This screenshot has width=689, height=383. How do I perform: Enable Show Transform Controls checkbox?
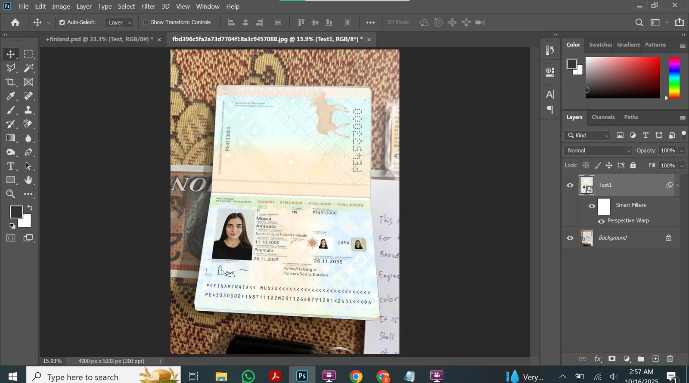tap(146, 22)
